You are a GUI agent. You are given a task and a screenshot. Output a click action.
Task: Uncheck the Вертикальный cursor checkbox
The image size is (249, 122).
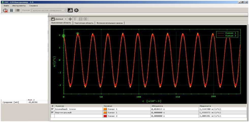pyautogui.click(x=53, y=113)
